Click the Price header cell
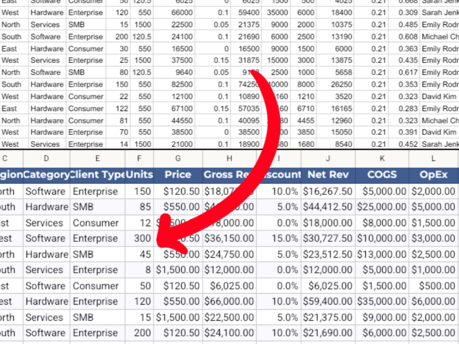 (x=178, y=175)
